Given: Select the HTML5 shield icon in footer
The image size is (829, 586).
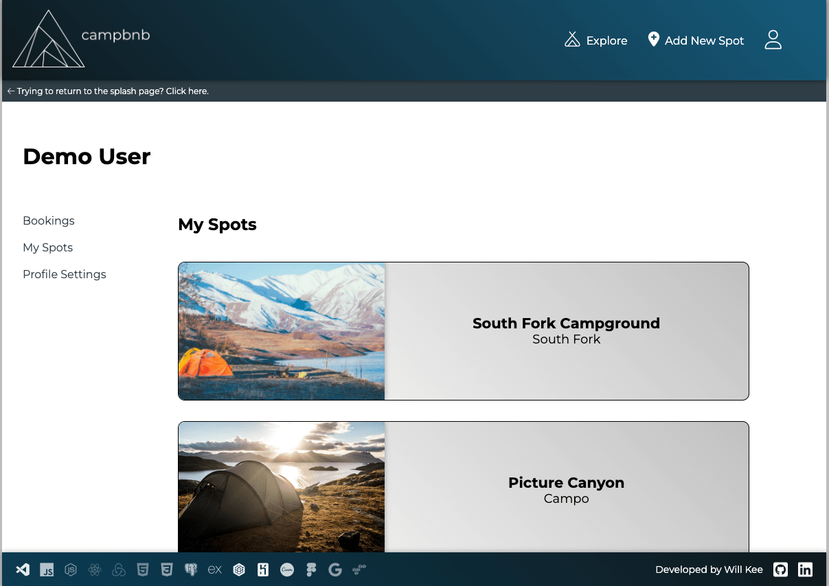Looking at the screenshot, I should pyautogui.click(x=142, y=570).
